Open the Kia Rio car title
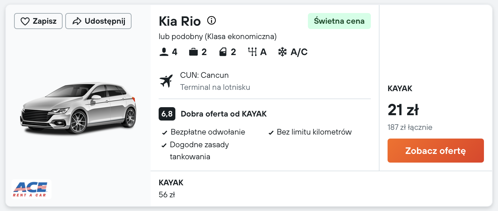This screenshot has height=211, width=498. [x=180, y=21]
